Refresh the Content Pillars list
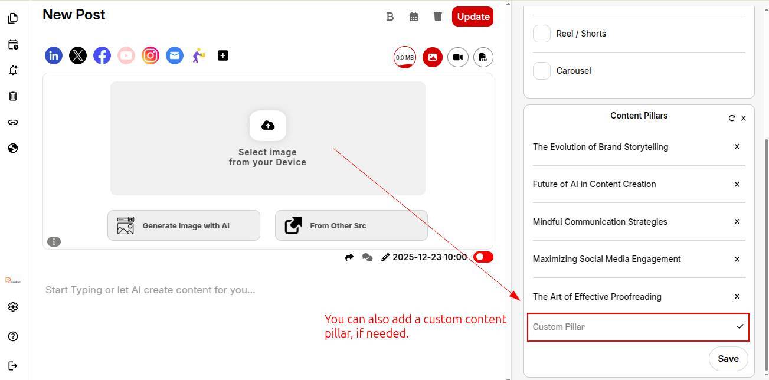769x380 pixels. [732, 118]
